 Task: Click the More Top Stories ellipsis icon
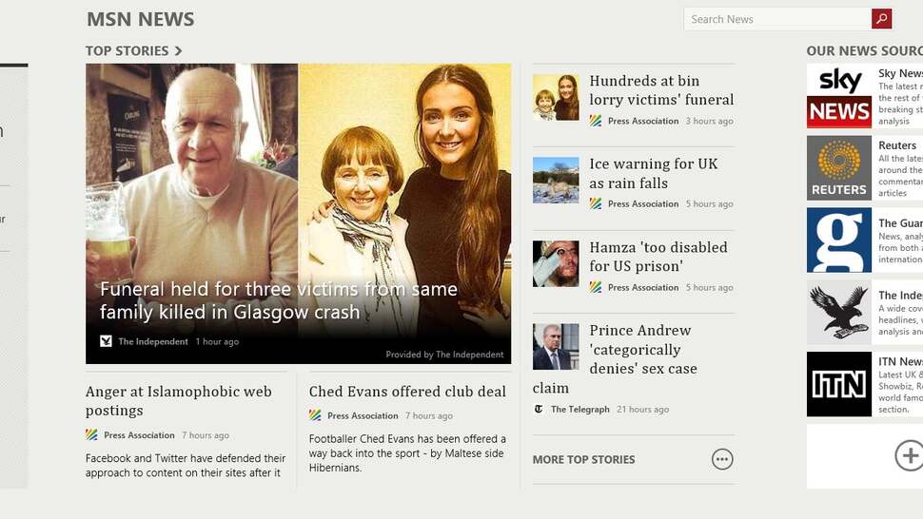tap(722, 459)
